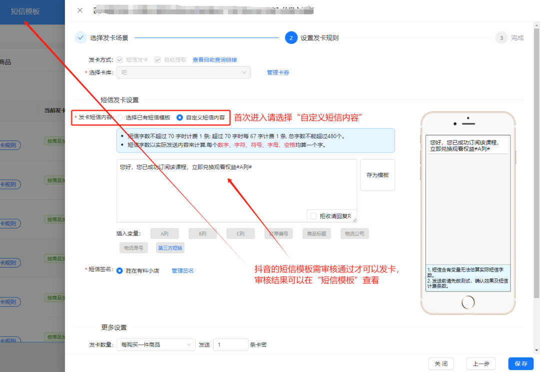Insert the B列 variable
The height and width of the screenshot is (372, 540).
click(x=202, y=233)
